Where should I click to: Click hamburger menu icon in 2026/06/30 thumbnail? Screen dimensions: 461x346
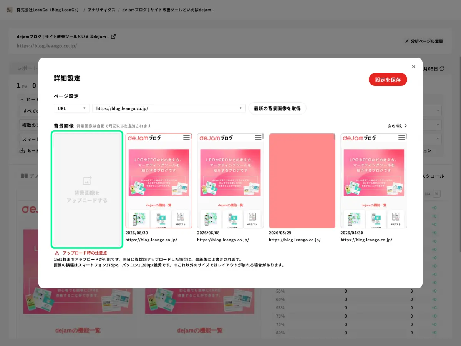(x=186, y=138)
